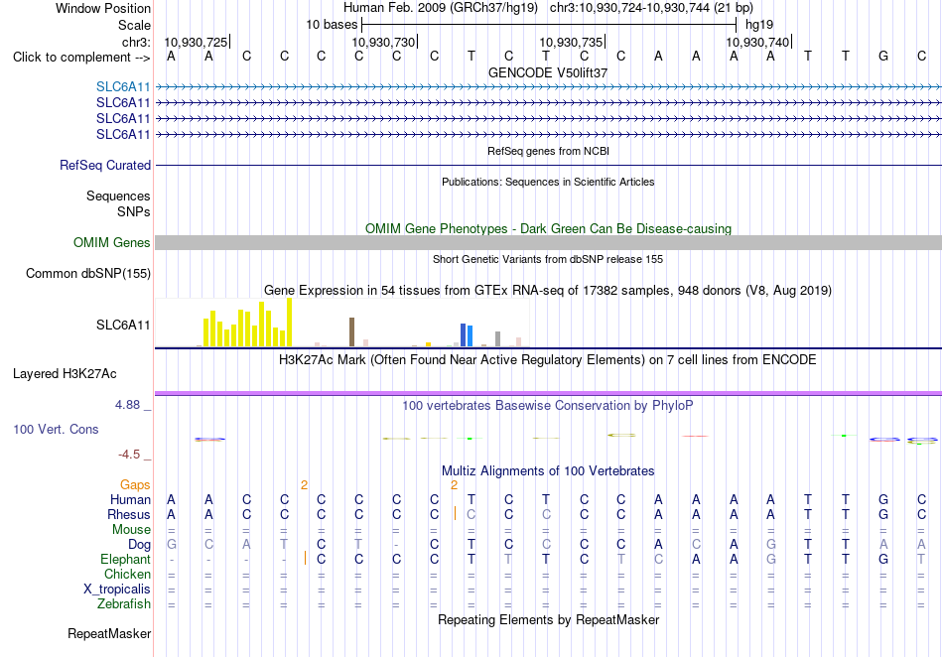Click the G base in the reference sequence
This screenshot has width=943, height=657.
883,57
